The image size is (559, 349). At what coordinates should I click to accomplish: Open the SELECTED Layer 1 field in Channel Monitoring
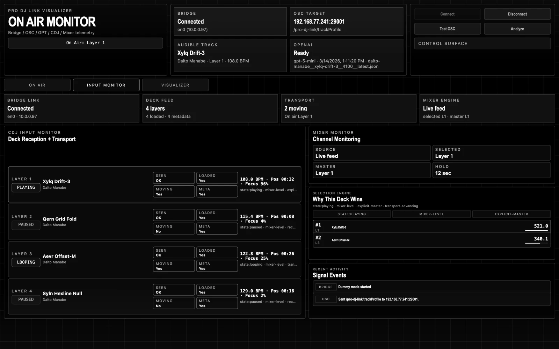(x=491, y=153)
